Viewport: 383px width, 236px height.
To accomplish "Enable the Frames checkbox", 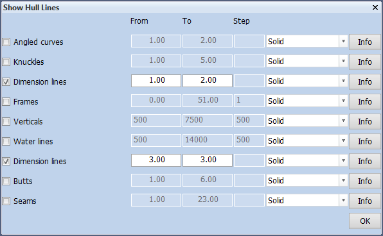I will point(6,102).
